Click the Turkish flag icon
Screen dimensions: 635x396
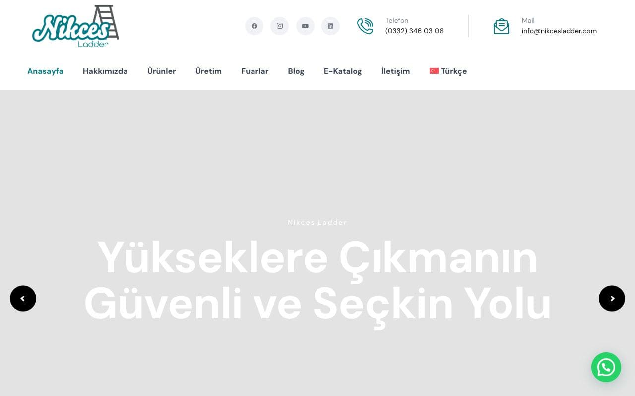click(x=434, y=71)
